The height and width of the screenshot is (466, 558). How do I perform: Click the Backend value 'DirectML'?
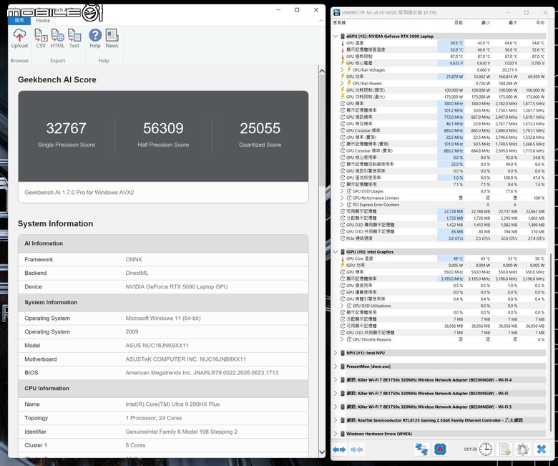coord(137,273)
